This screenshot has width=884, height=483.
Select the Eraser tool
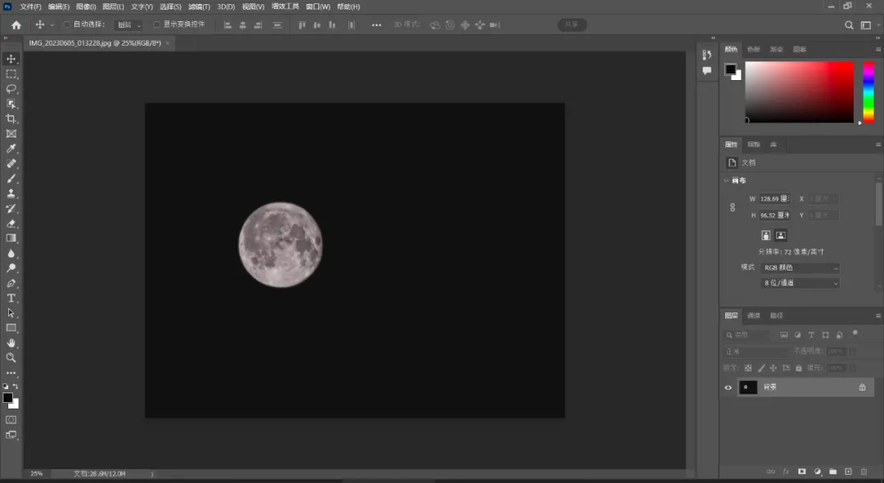click(x=11, y=223)
